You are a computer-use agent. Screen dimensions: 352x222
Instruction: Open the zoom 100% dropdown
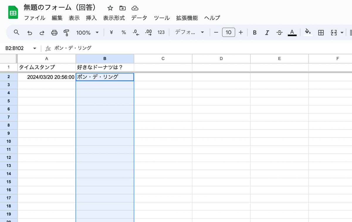(87, 33)
